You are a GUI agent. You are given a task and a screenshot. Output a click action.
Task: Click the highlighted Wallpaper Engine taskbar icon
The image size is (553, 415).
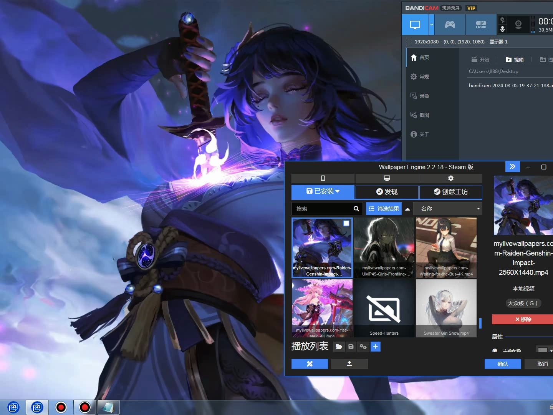pyautogui.click(x=37, y=407)
